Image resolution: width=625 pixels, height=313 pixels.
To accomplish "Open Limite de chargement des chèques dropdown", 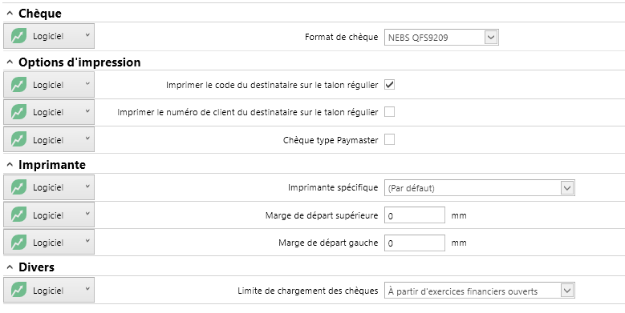I will coord(566,291).
